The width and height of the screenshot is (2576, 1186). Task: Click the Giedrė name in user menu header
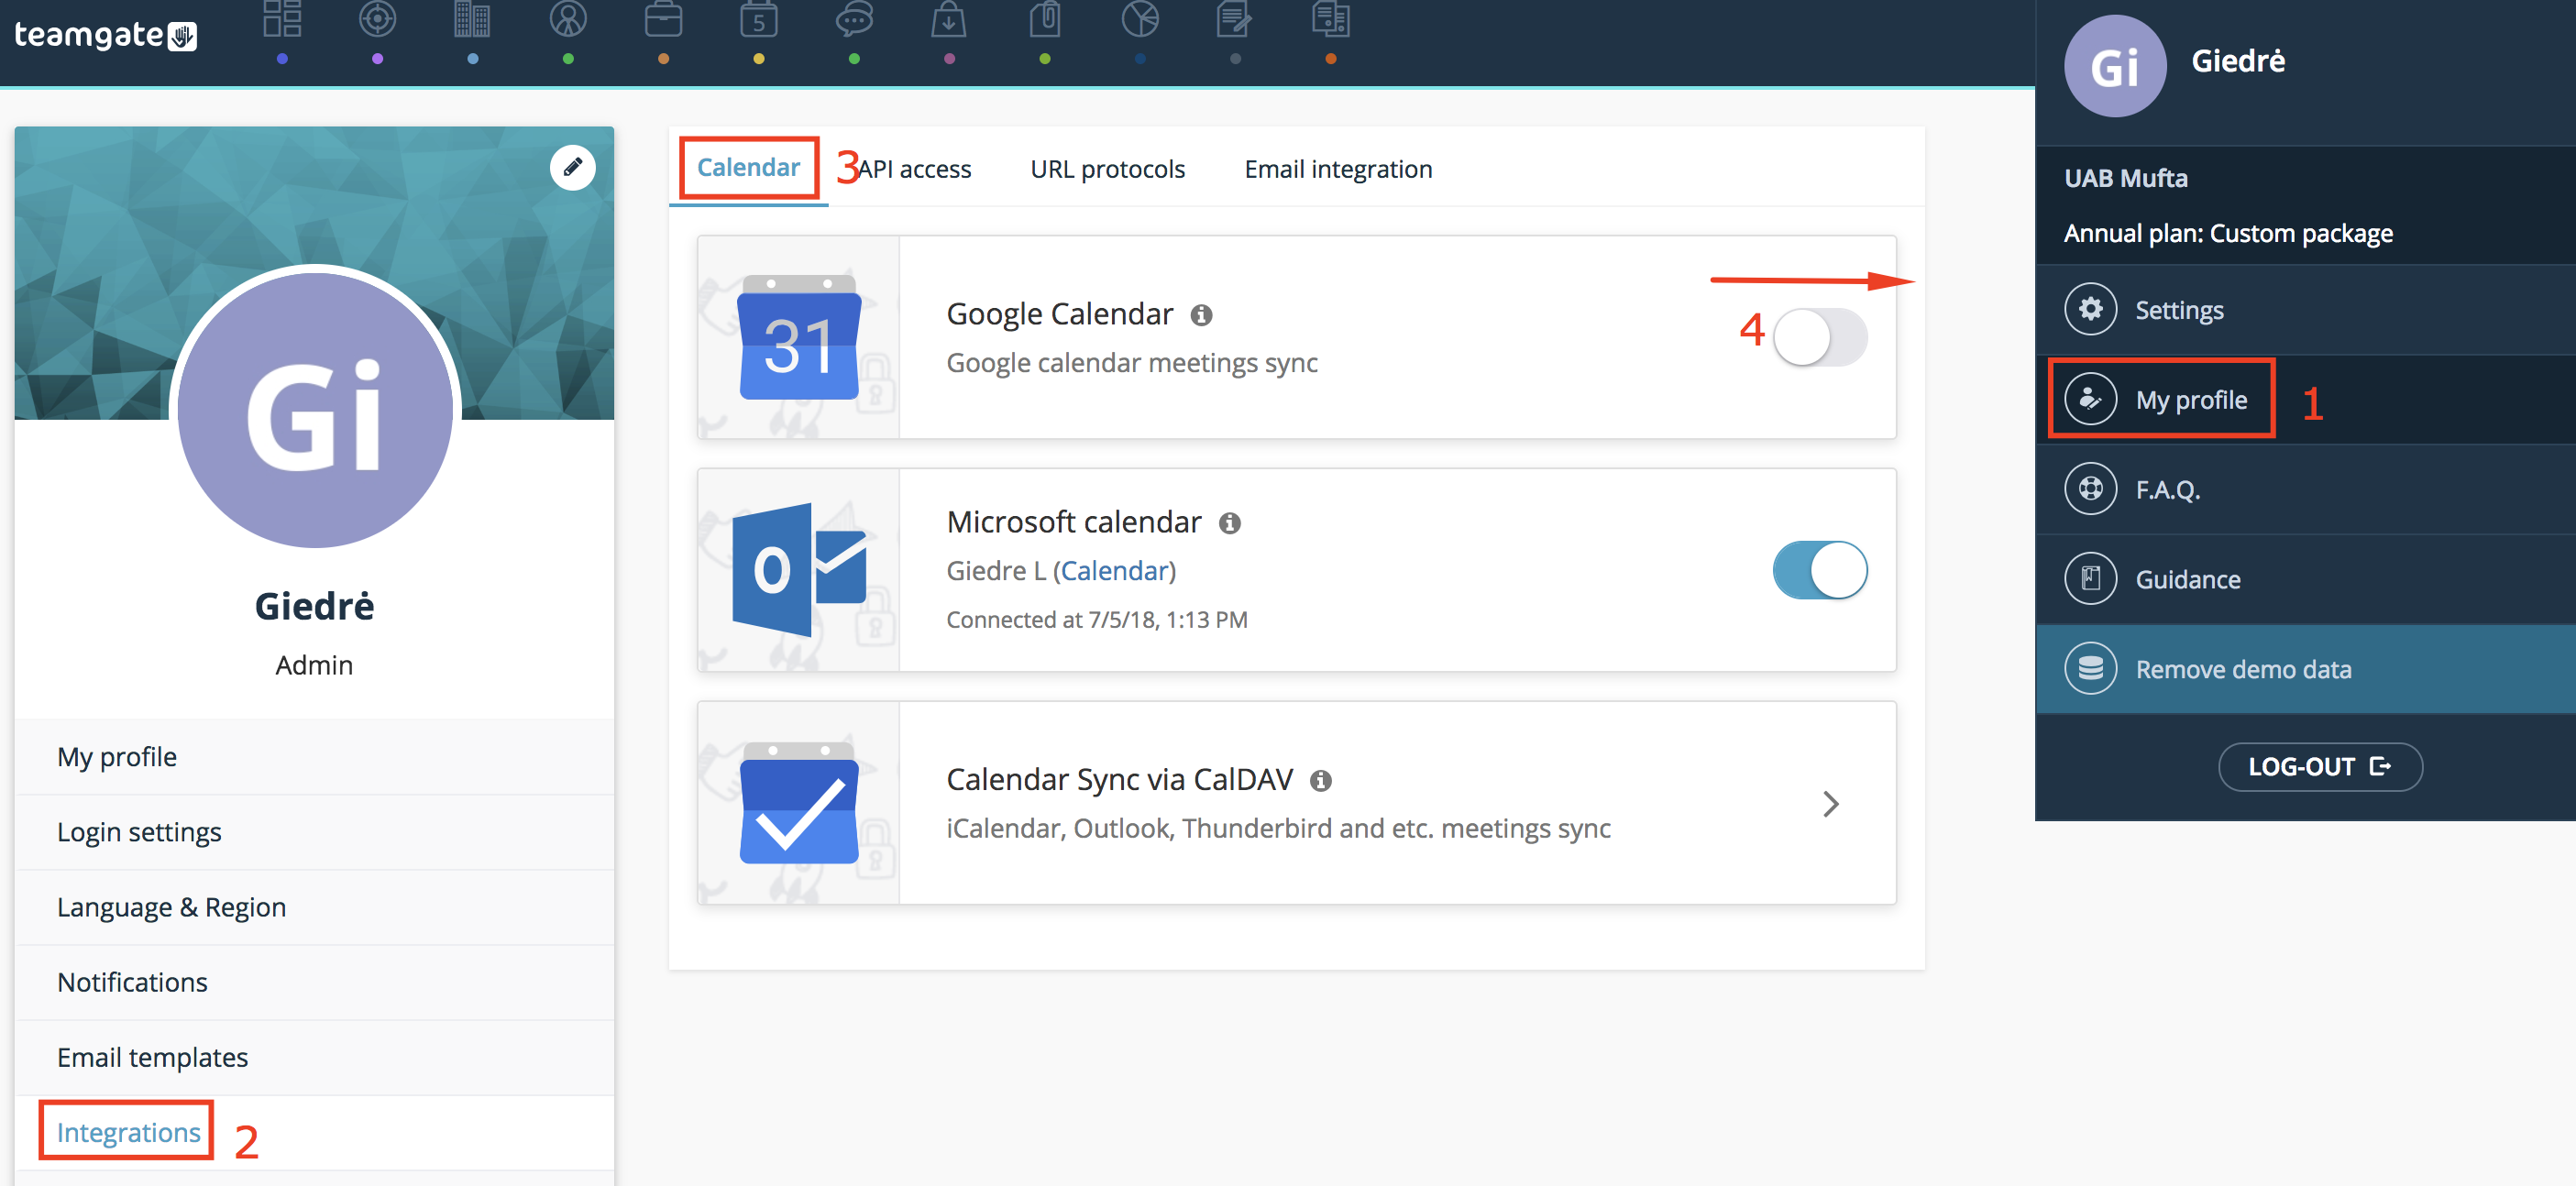coord(2238,61)
